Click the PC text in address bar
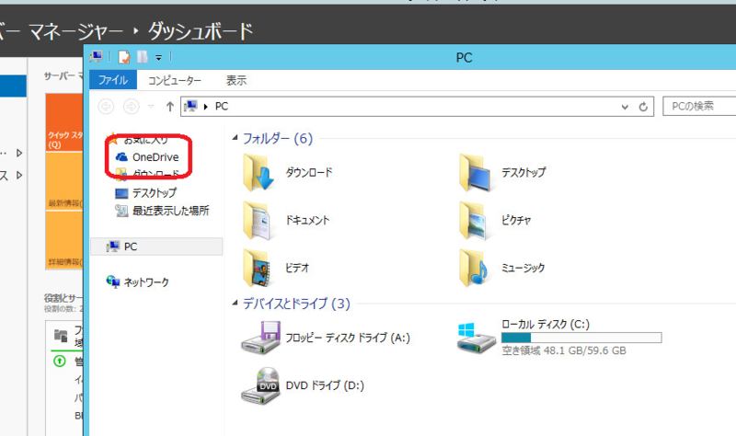This screenshot has width=736, height=436. (x=222, y=107)
